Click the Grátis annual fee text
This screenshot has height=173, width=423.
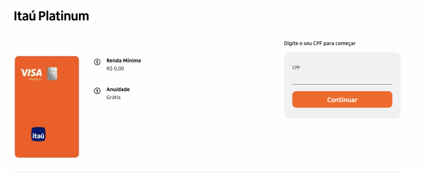point(114,97)
